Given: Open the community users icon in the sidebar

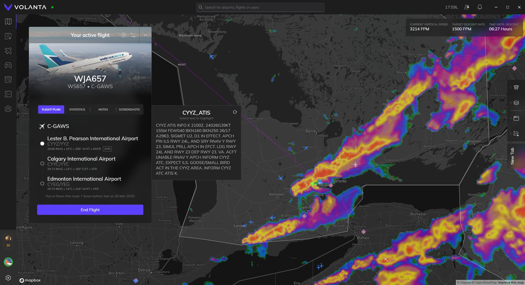Looking at the screenshot, I should pyautogui.click(x=8, y=108).
